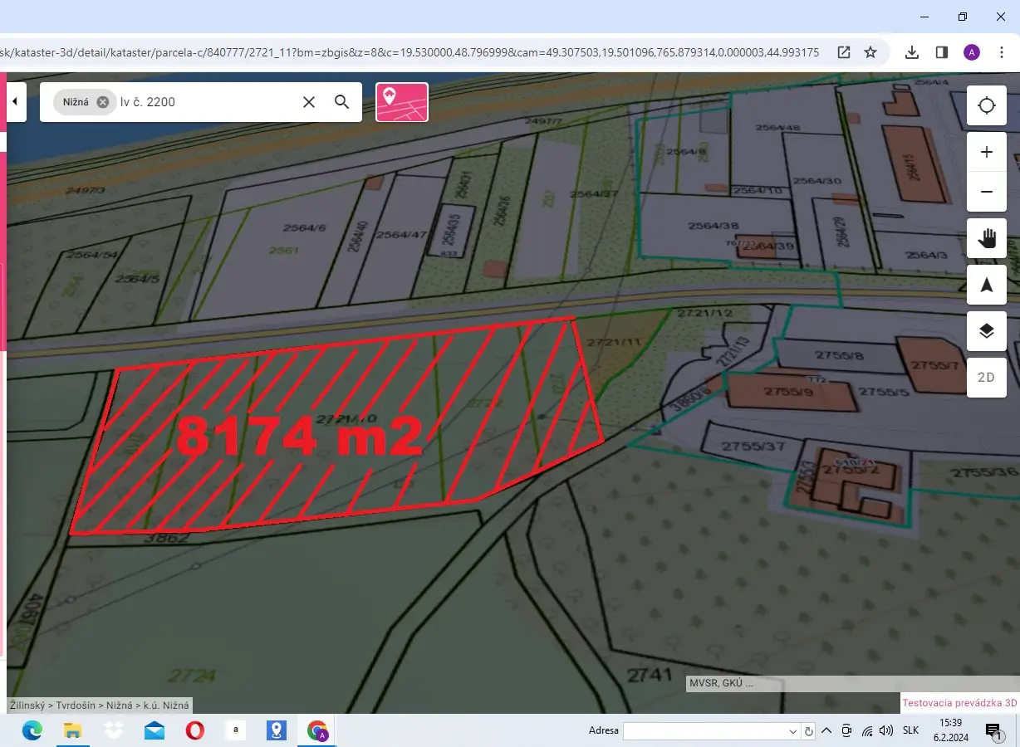Zoom in with the plus button

coord(987,152)
